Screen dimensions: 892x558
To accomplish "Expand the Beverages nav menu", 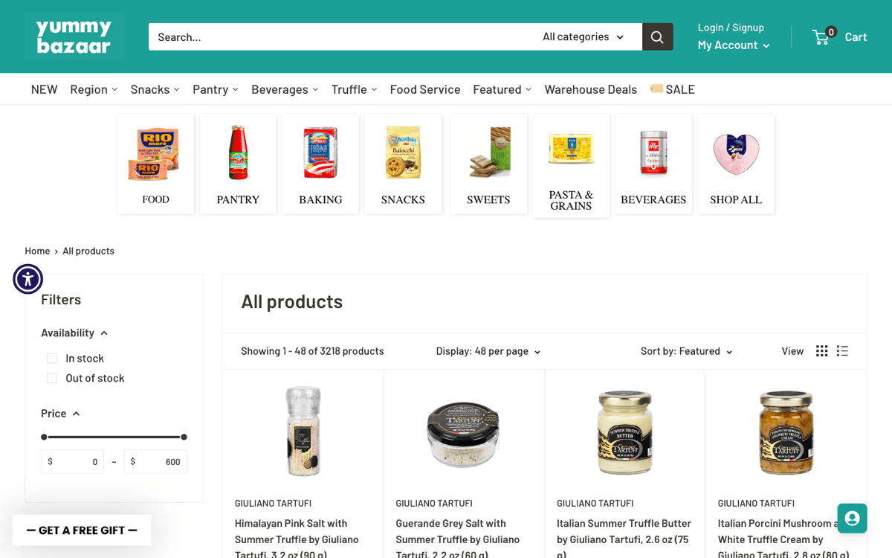I will (285, 89).
